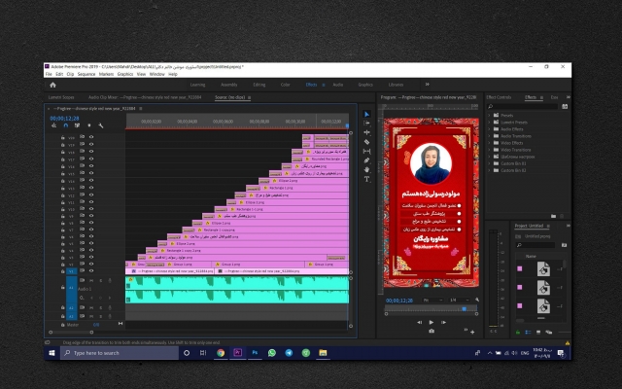Switch to the Editing workspace
Screen dimensions: 622x389
259,85
